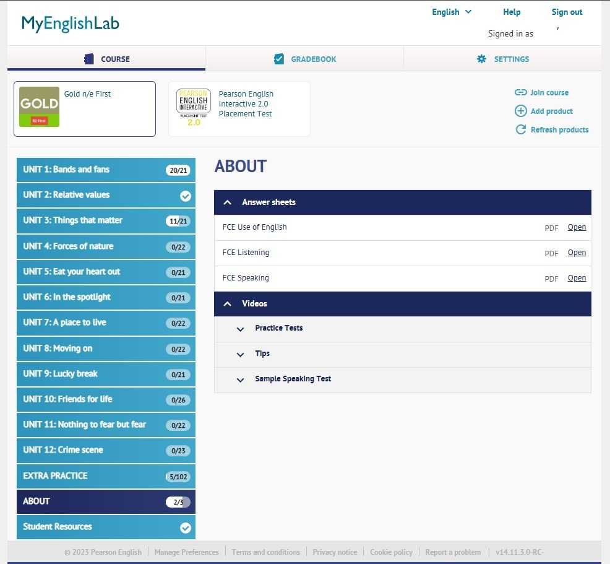Click the Add product plus icon
The height and width of the screenshot is (564, 610).
click(x=520, y=111)
